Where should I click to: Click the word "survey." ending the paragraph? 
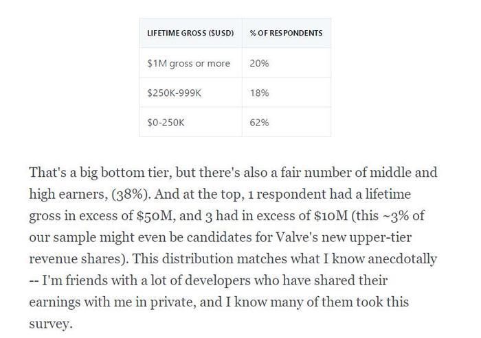click(x=51, y=324)
